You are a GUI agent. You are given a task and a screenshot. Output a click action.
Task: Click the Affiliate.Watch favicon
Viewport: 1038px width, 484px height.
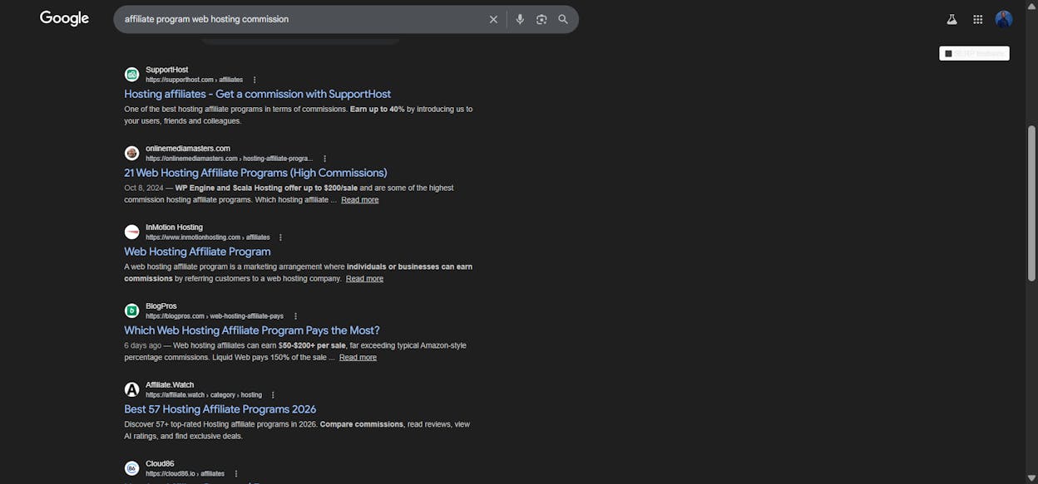tap(131, 389)
